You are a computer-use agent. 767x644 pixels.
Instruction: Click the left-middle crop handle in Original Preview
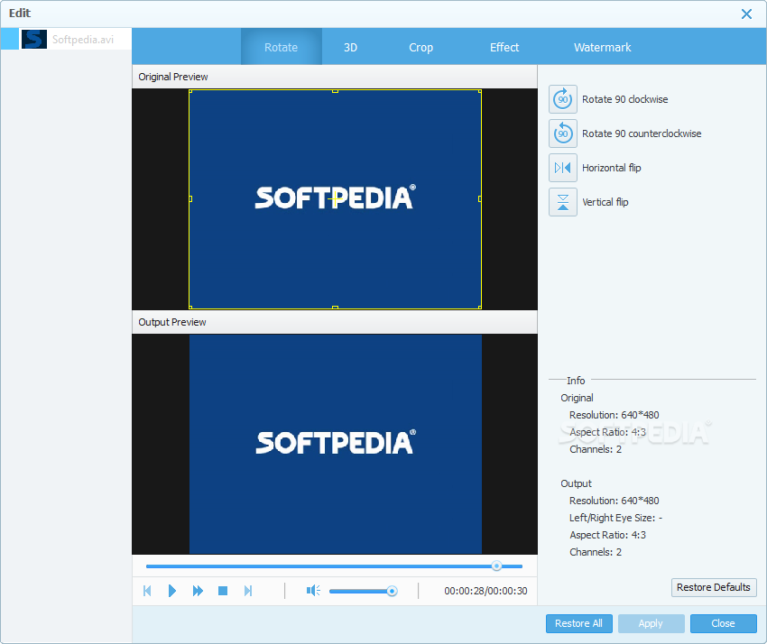190,199
